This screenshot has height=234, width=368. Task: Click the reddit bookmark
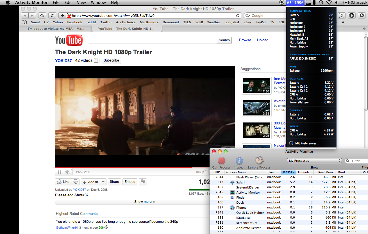[91, 22]
